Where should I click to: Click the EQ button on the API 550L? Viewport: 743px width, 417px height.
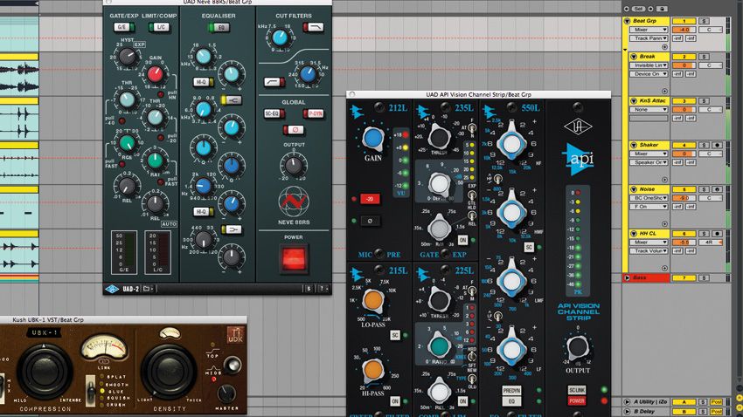tap(511, 401)
